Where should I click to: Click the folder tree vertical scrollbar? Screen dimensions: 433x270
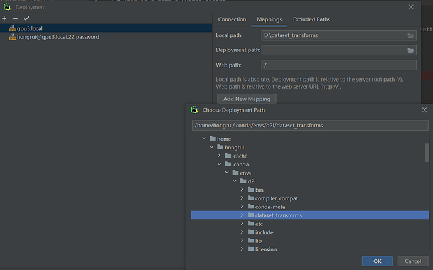(x=427, y=153)
